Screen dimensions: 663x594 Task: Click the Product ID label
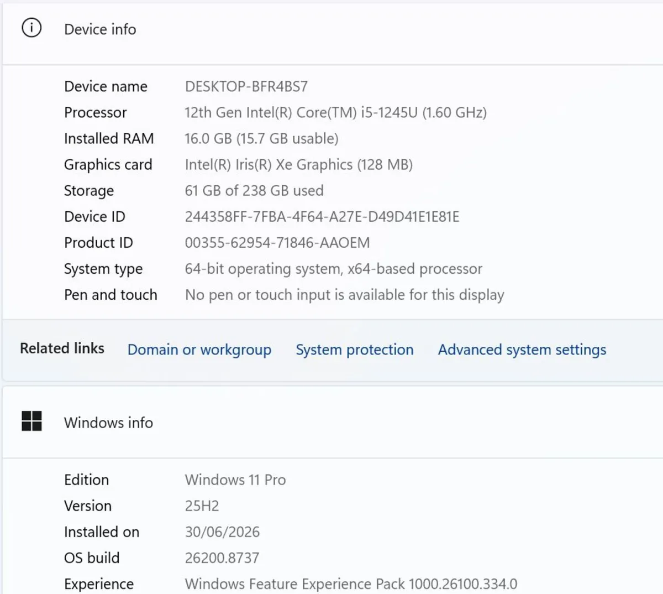[x=98, y=242]
